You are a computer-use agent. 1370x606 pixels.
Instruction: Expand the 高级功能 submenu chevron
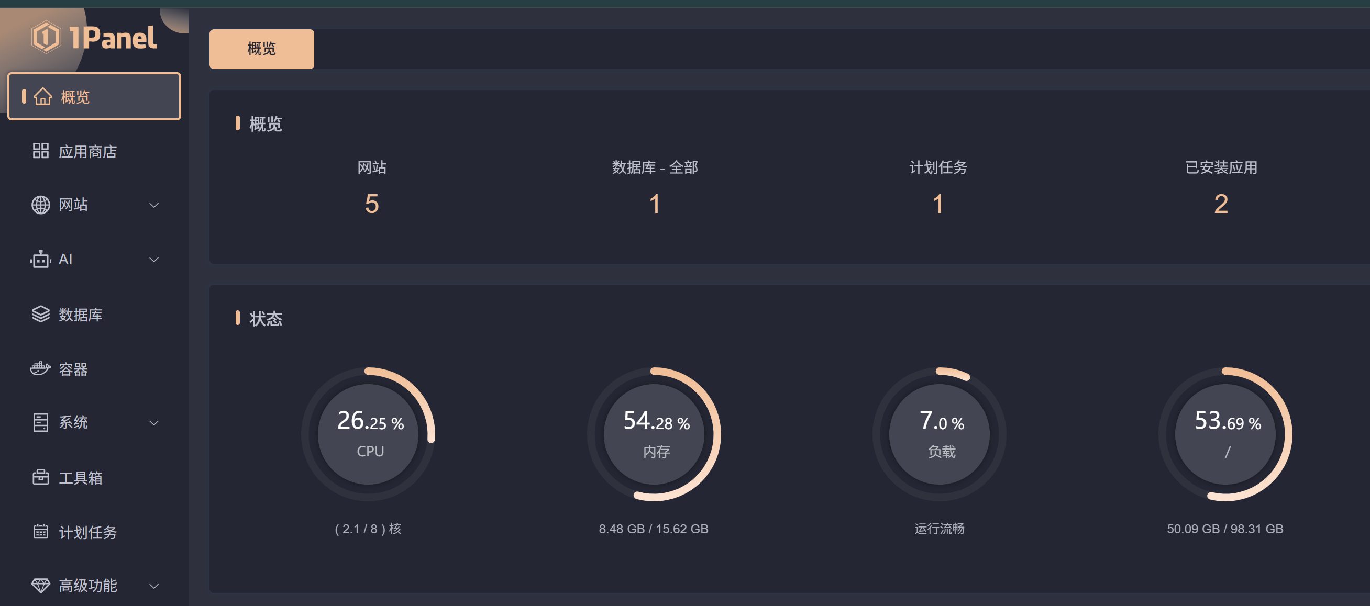tap(153, 586)
